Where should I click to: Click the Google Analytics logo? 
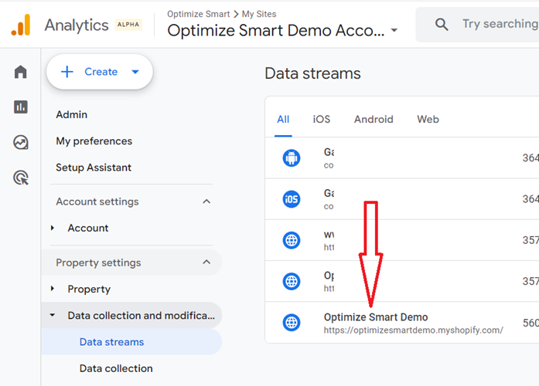click(x=21, y=25)
